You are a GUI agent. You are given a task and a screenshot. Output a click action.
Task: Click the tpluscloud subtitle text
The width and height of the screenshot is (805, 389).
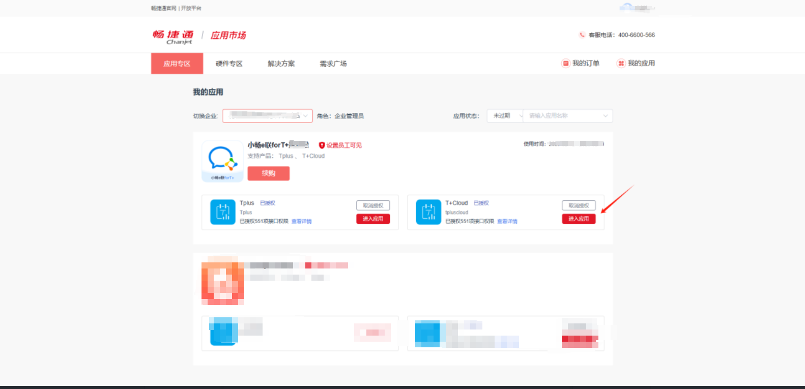[x=456, y=213]
